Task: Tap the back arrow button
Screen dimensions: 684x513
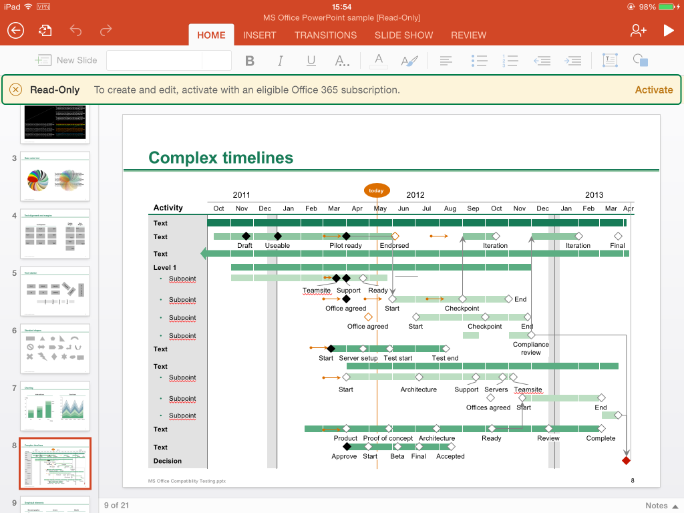Action: click(15, 31)
